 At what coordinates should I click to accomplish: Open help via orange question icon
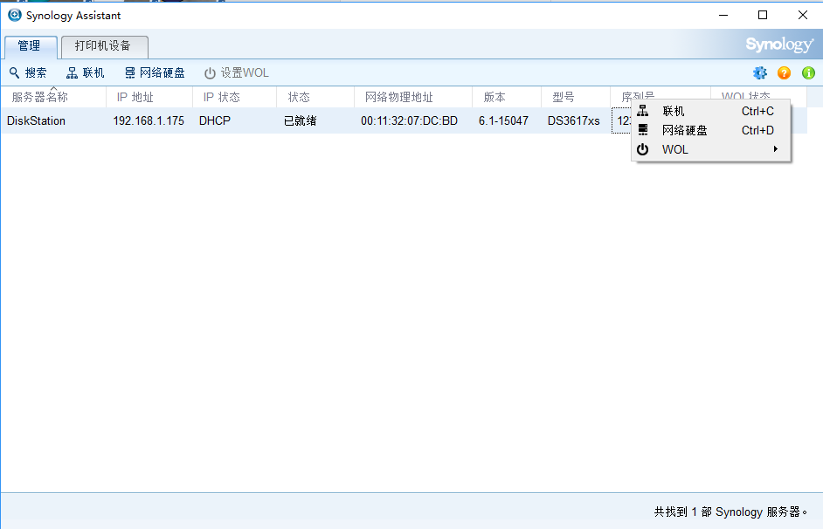click(x=785, y=72)
